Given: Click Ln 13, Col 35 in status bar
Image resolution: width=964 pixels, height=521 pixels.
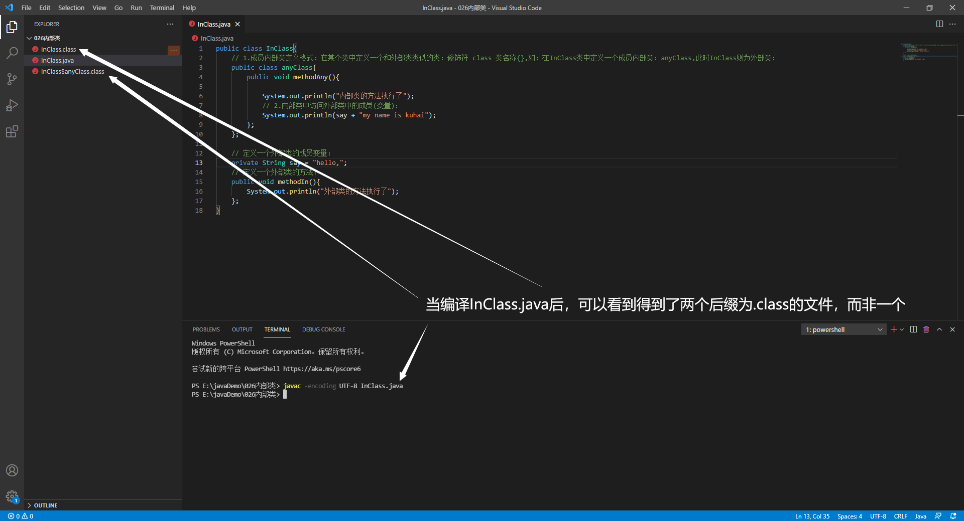Looking at the screenshot, I should 812,516.
